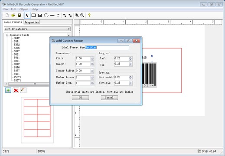Adjust the Left margin spinner arrows
Viewport: 225px width, 156px height.
[130, 58]
